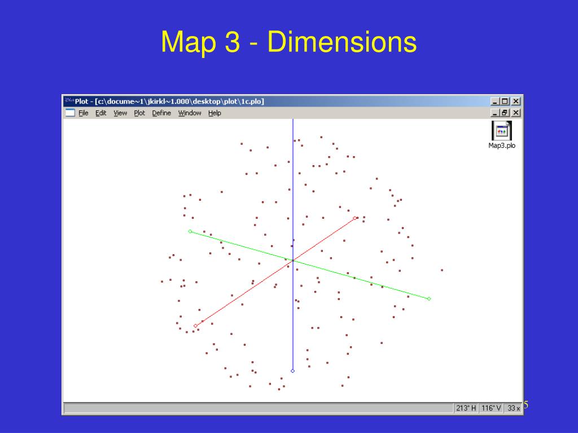Screen dimensions: 578x433
Task: Open the Edit menu
Action: [x=100, y=113]
